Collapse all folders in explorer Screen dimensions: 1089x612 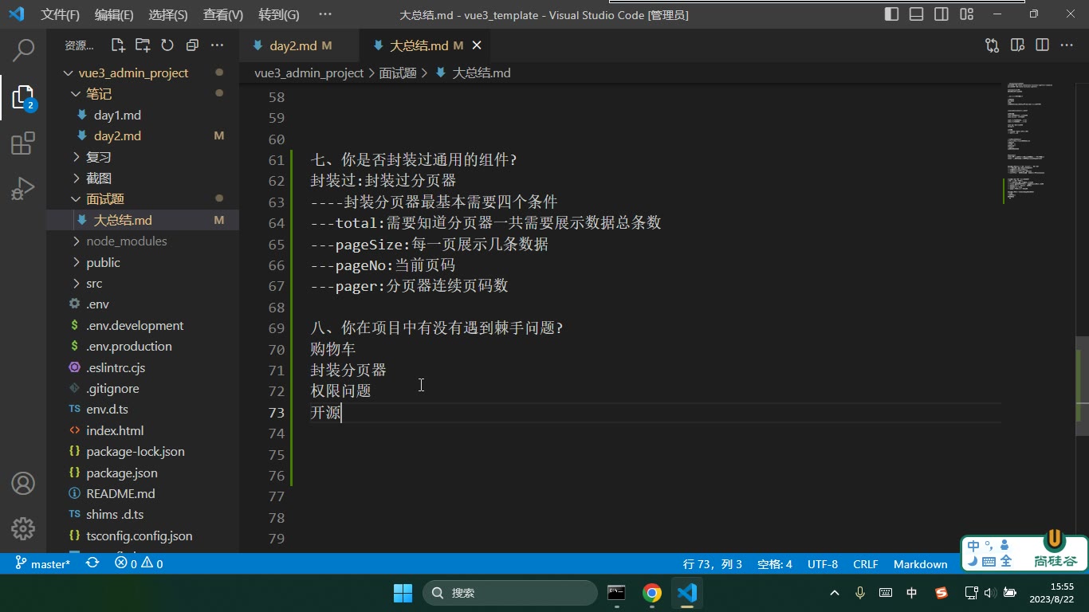coord(192,45)
